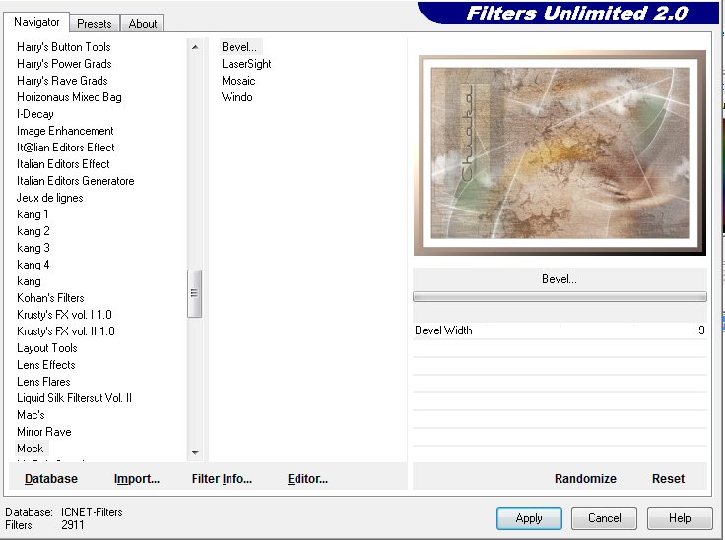The height and width of the screenshot is (540, 725).
Task: Select the LaserSight filter
Action: click(x=246, y=64)
